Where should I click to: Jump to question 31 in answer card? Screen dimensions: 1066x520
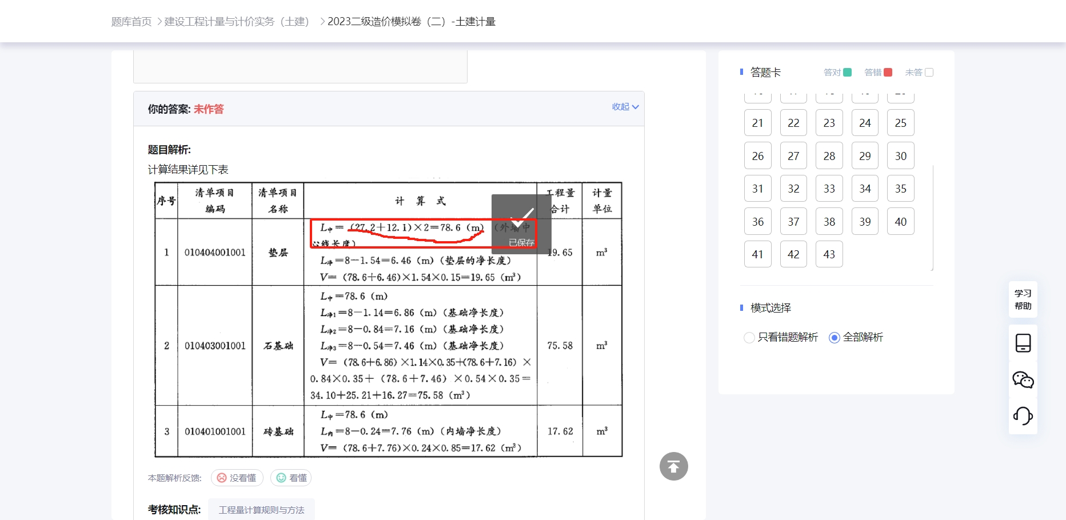tap(758, 189)
